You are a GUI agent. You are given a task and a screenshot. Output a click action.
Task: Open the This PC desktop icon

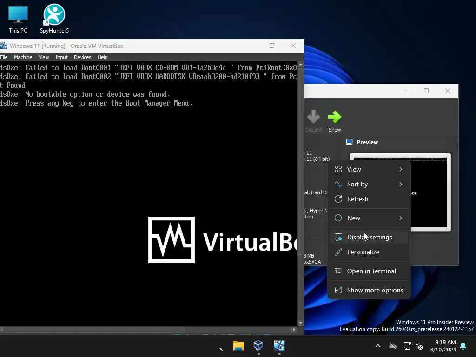click(x=18, y=19)
